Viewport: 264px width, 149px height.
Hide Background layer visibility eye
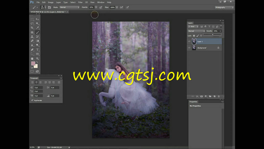(189, 48)
